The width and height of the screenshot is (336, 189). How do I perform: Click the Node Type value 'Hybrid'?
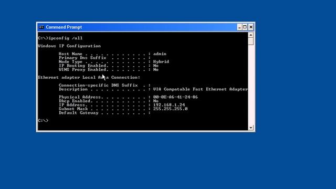[161, 62]
